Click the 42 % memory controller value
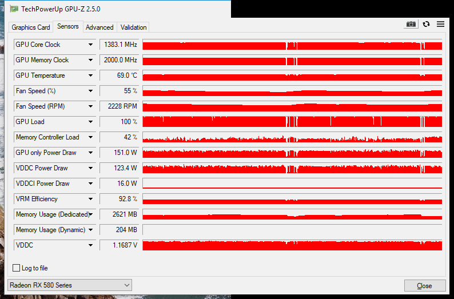The height and width of the screenshot is (299, 454). click(120, 137)
